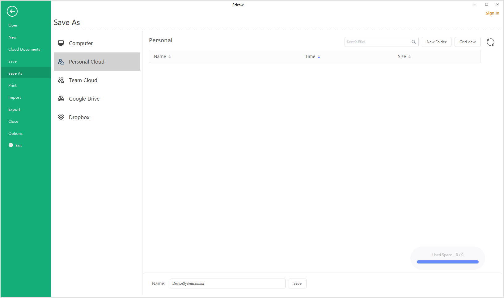
Task: Open the Export menu item
Action: (x=14, y=110)
